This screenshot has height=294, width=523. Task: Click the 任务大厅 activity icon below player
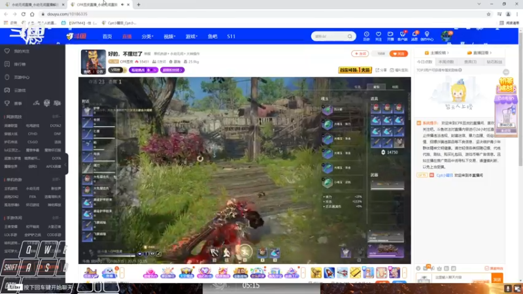(90, 272)
